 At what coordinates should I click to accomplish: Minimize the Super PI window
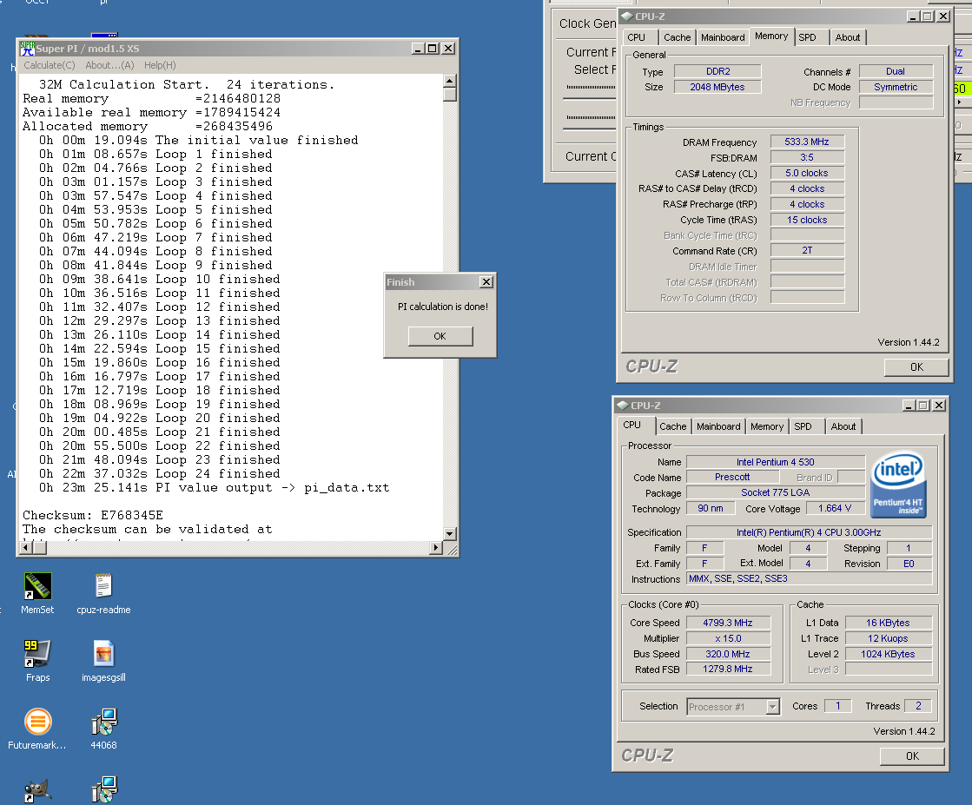418,49
